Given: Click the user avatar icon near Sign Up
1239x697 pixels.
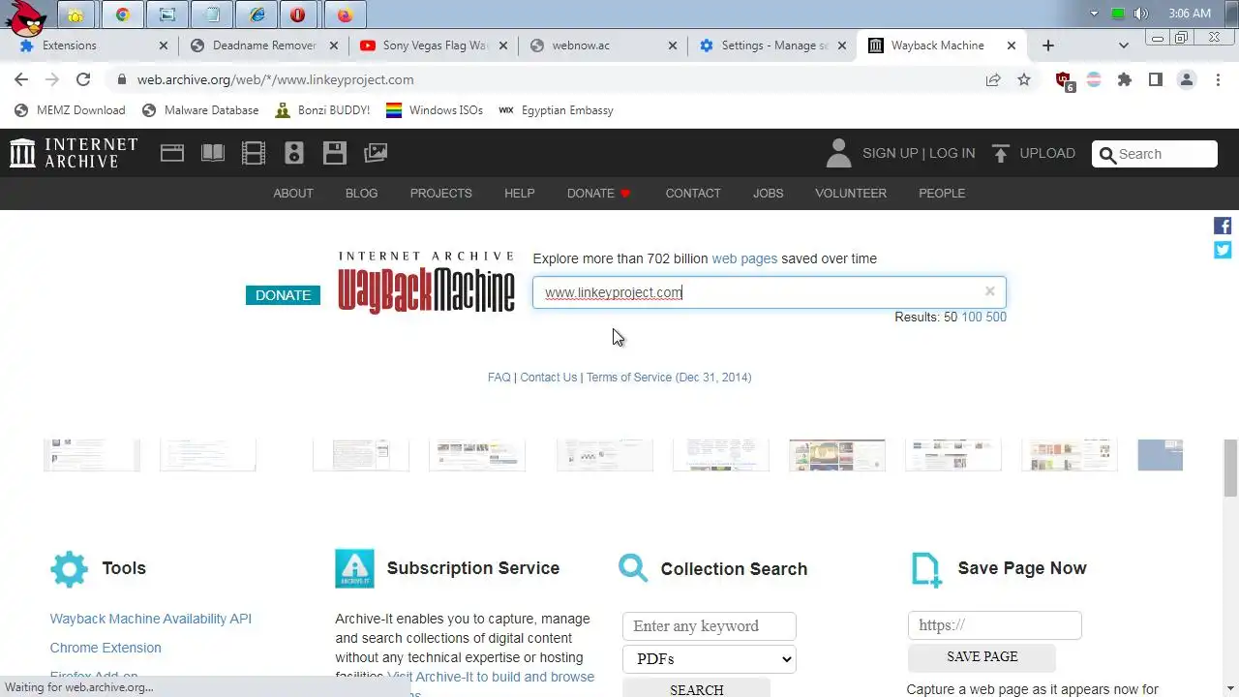Looking at the screenshot, I should point(838,153).
